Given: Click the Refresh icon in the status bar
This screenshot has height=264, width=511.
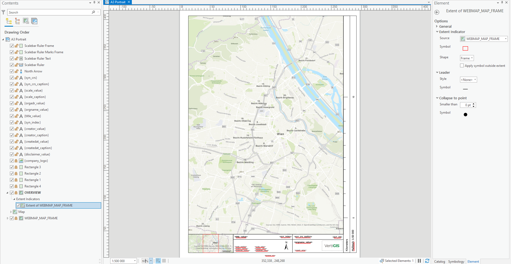Looking at the screenshot, I should [427, 261].
